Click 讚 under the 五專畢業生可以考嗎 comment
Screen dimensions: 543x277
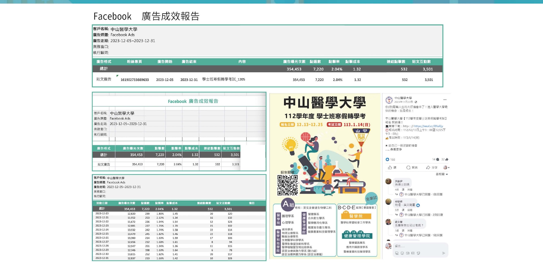pos(403,231)
